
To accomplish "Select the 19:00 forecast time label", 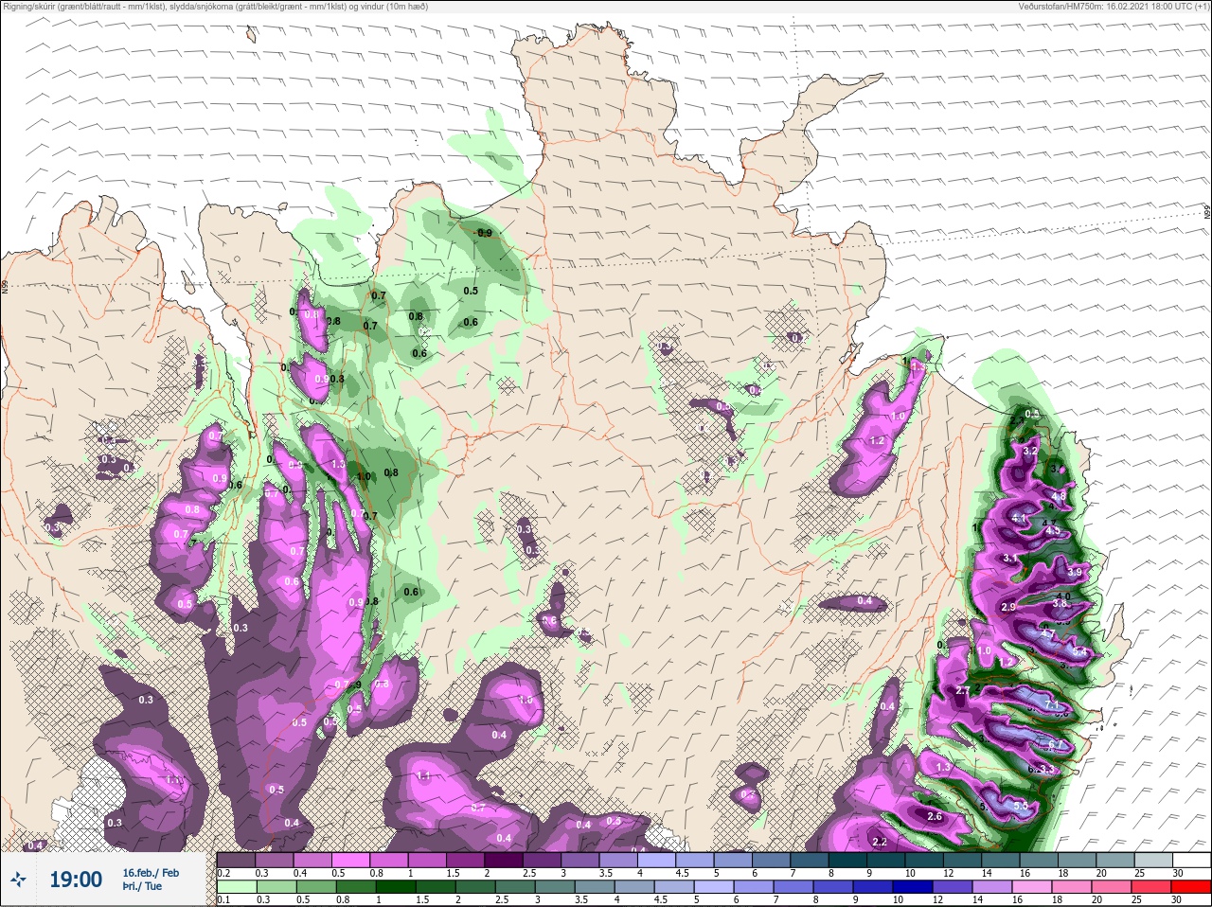I will [x=76, y=880].
